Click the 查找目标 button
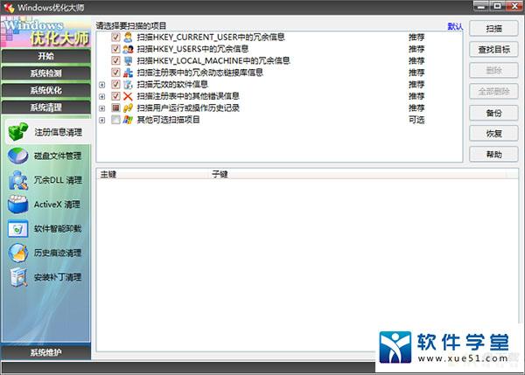 pos(493,50)
